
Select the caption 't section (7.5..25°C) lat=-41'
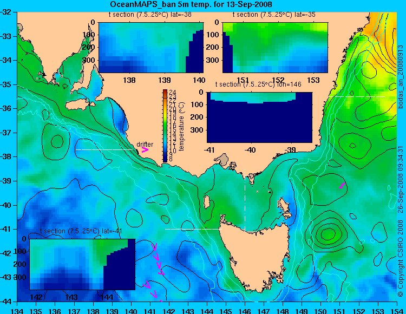coord(81,231)
